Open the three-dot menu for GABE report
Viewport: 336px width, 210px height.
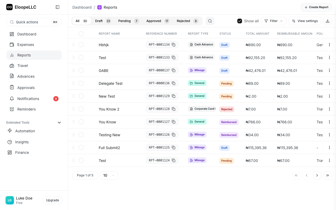click(329, 70)
